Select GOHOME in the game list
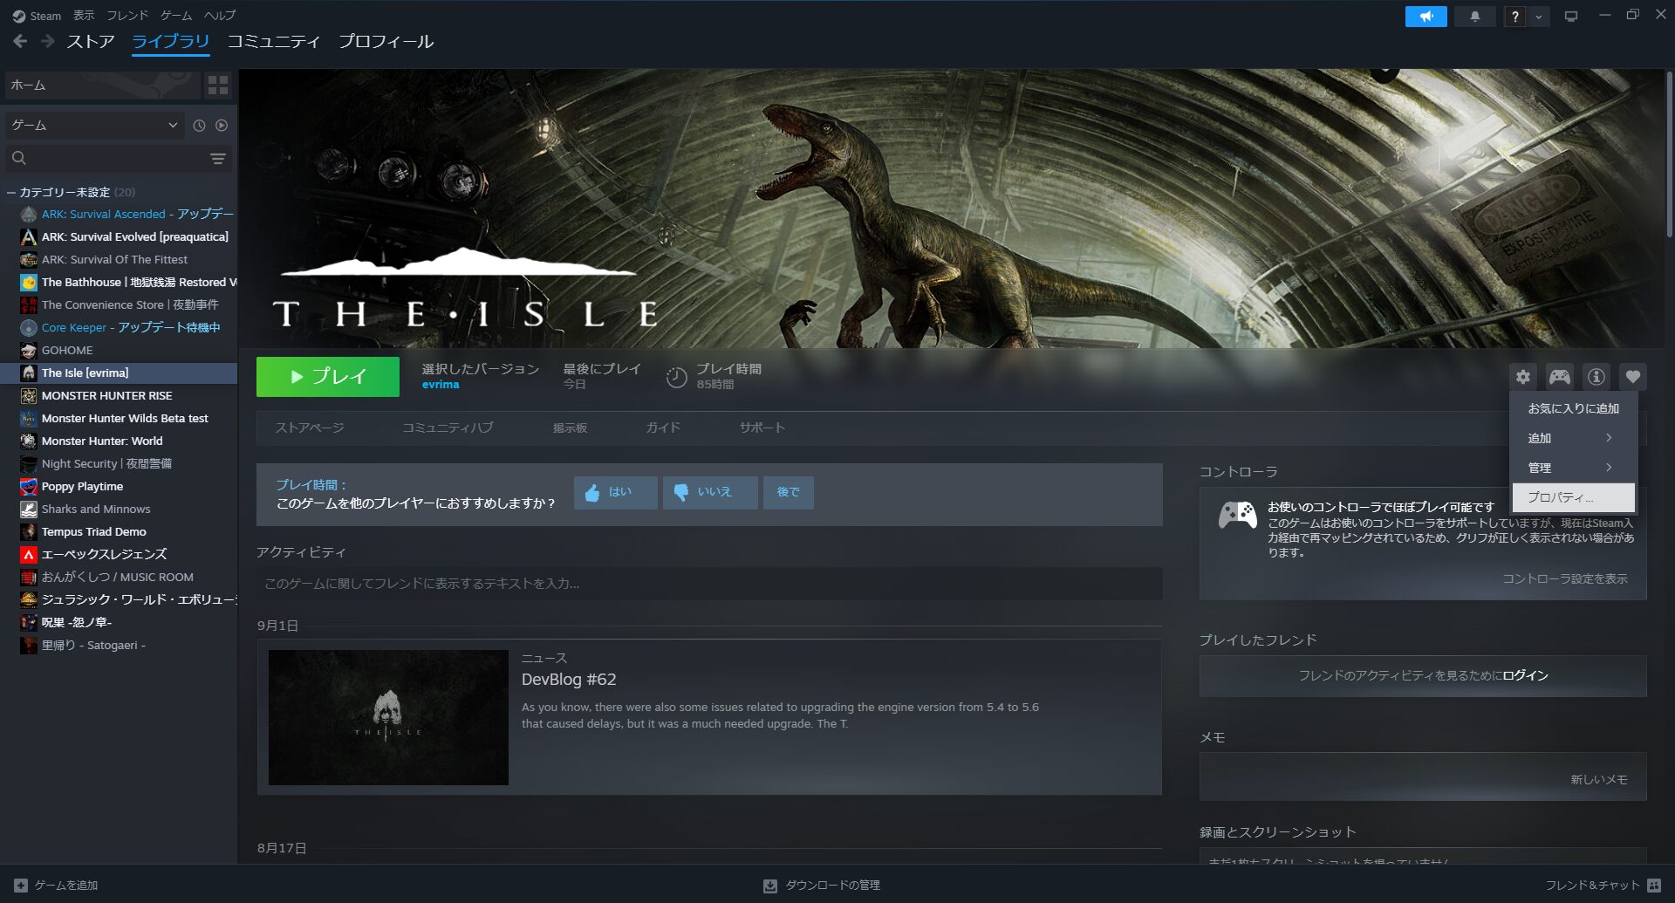The width and height of the screenshot is (1675, 903). pyautogui.click(x=119, y=350)
